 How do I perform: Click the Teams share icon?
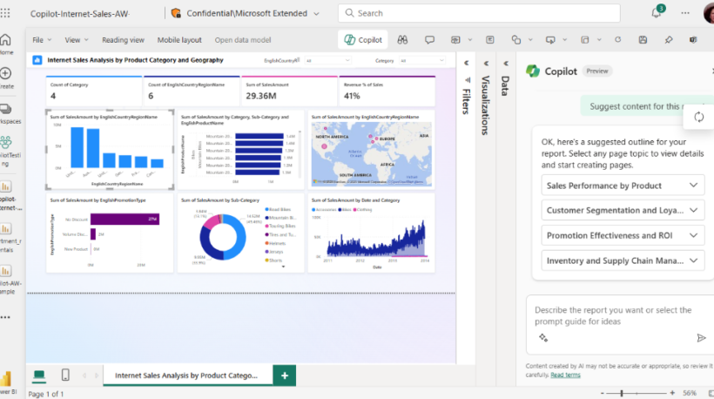(x=693, y=39)
